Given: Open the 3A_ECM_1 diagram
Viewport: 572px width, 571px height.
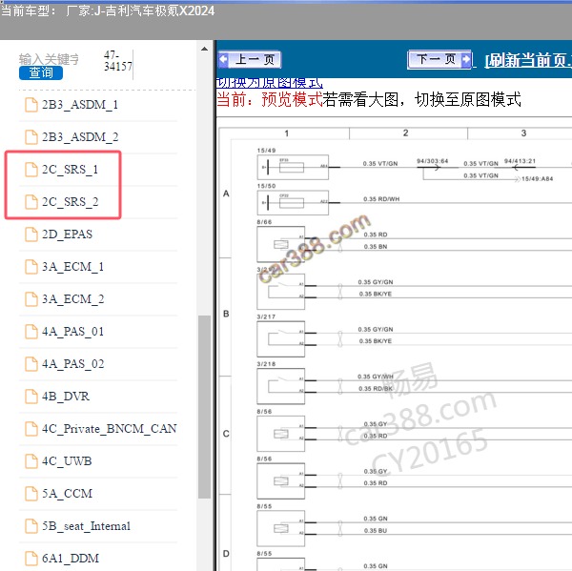Looking at the screenshot, I should (73, 267).
